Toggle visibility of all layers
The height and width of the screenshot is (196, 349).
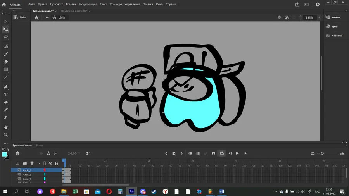(50, 163)
